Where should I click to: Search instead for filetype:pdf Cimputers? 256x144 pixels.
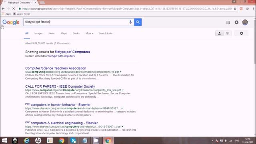click(x=61, y=56)
